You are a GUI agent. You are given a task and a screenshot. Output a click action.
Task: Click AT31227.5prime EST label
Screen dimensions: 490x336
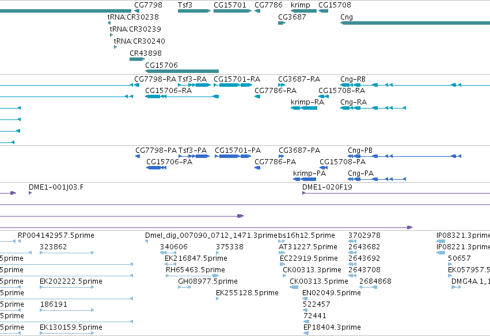point(308,247)
